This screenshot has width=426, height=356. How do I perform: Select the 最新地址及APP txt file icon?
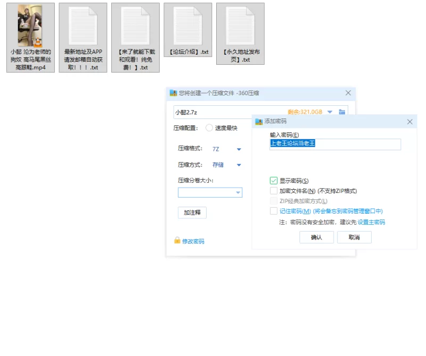tap(83, 26)
